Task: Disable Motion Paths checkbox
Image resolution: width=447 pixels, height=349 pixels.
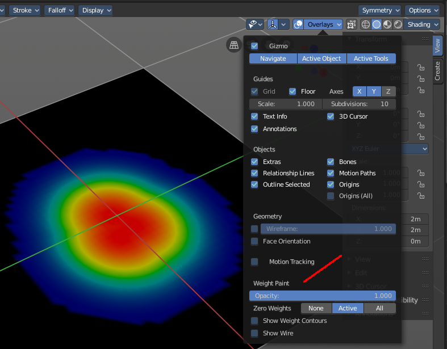Action: point(331,173)
